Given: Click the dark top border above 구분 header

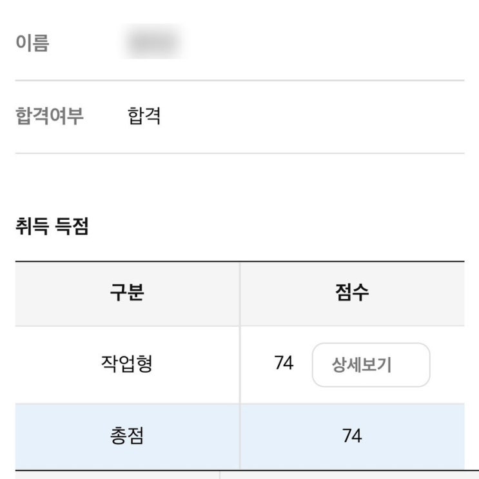Looking at the screenshot, I should click(239, 262).
